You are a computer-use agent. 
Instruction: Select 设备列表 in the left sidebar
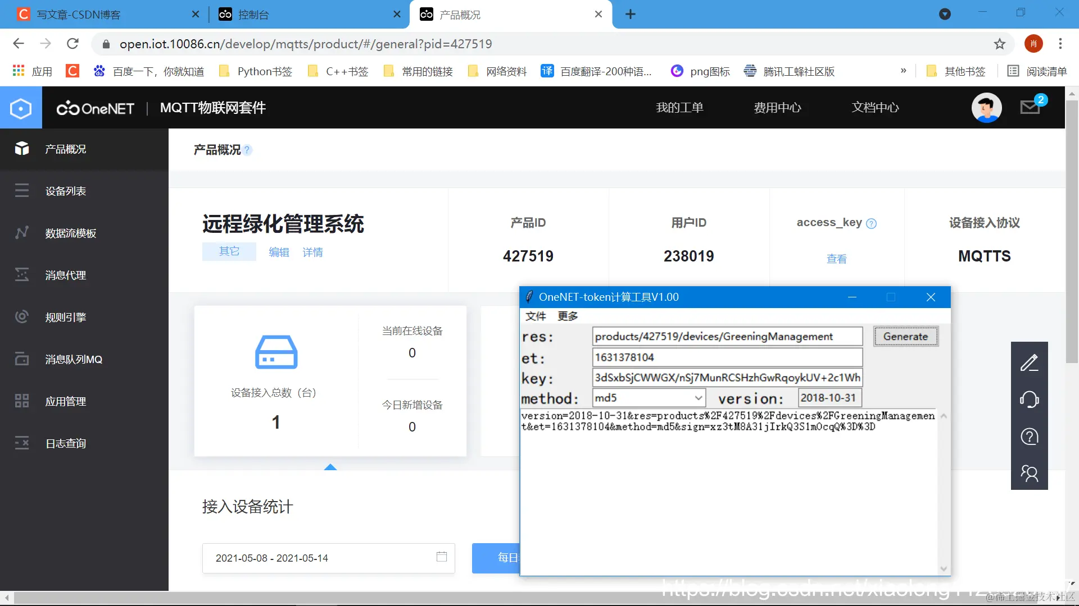(x=66, y=191)
